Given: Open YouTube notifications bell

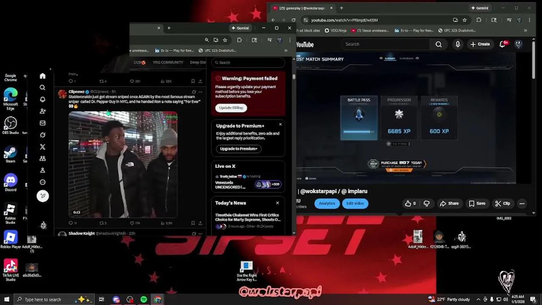Looking at the screenshot, I should [x=503, y=44].
